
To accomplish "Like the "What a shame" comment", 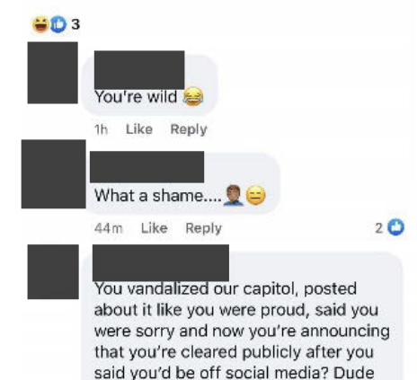I will point(155,228).
